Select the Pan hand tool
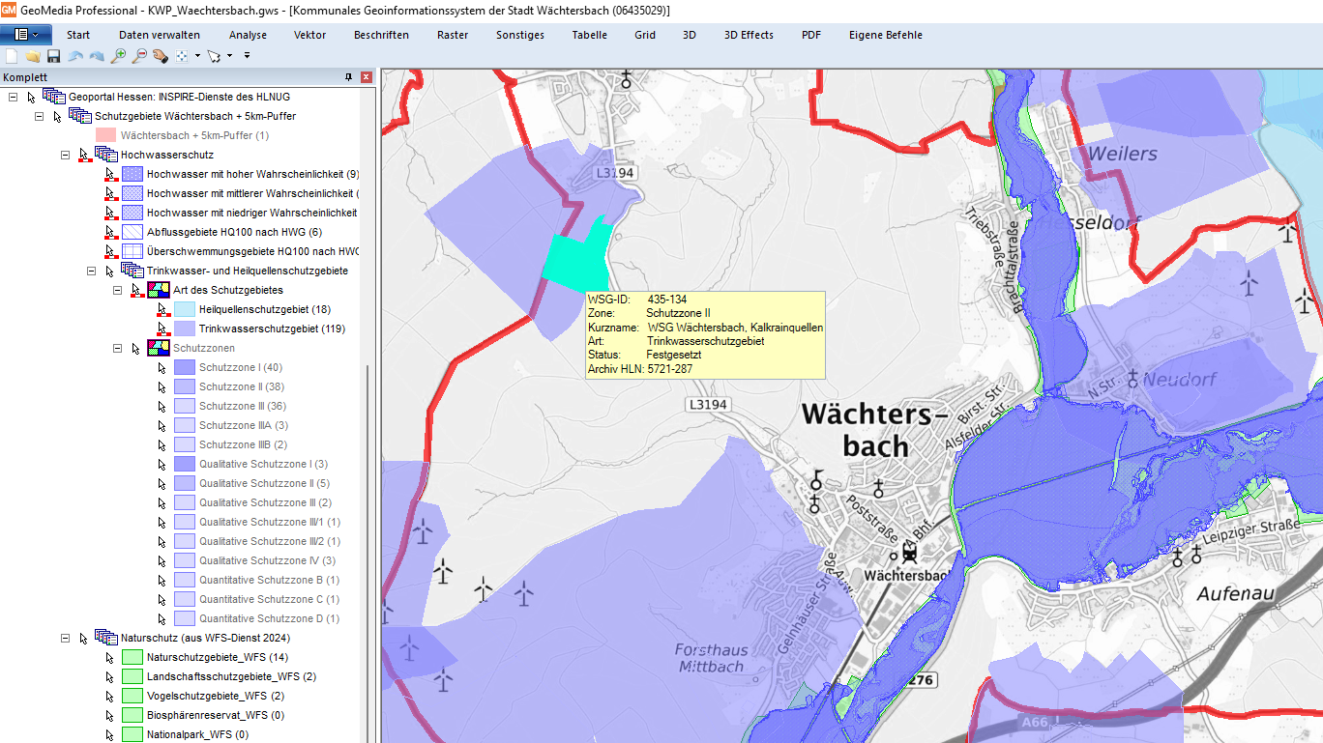Image resolution: width=1323 pixels, height=743 pixels. click(160, 56)
